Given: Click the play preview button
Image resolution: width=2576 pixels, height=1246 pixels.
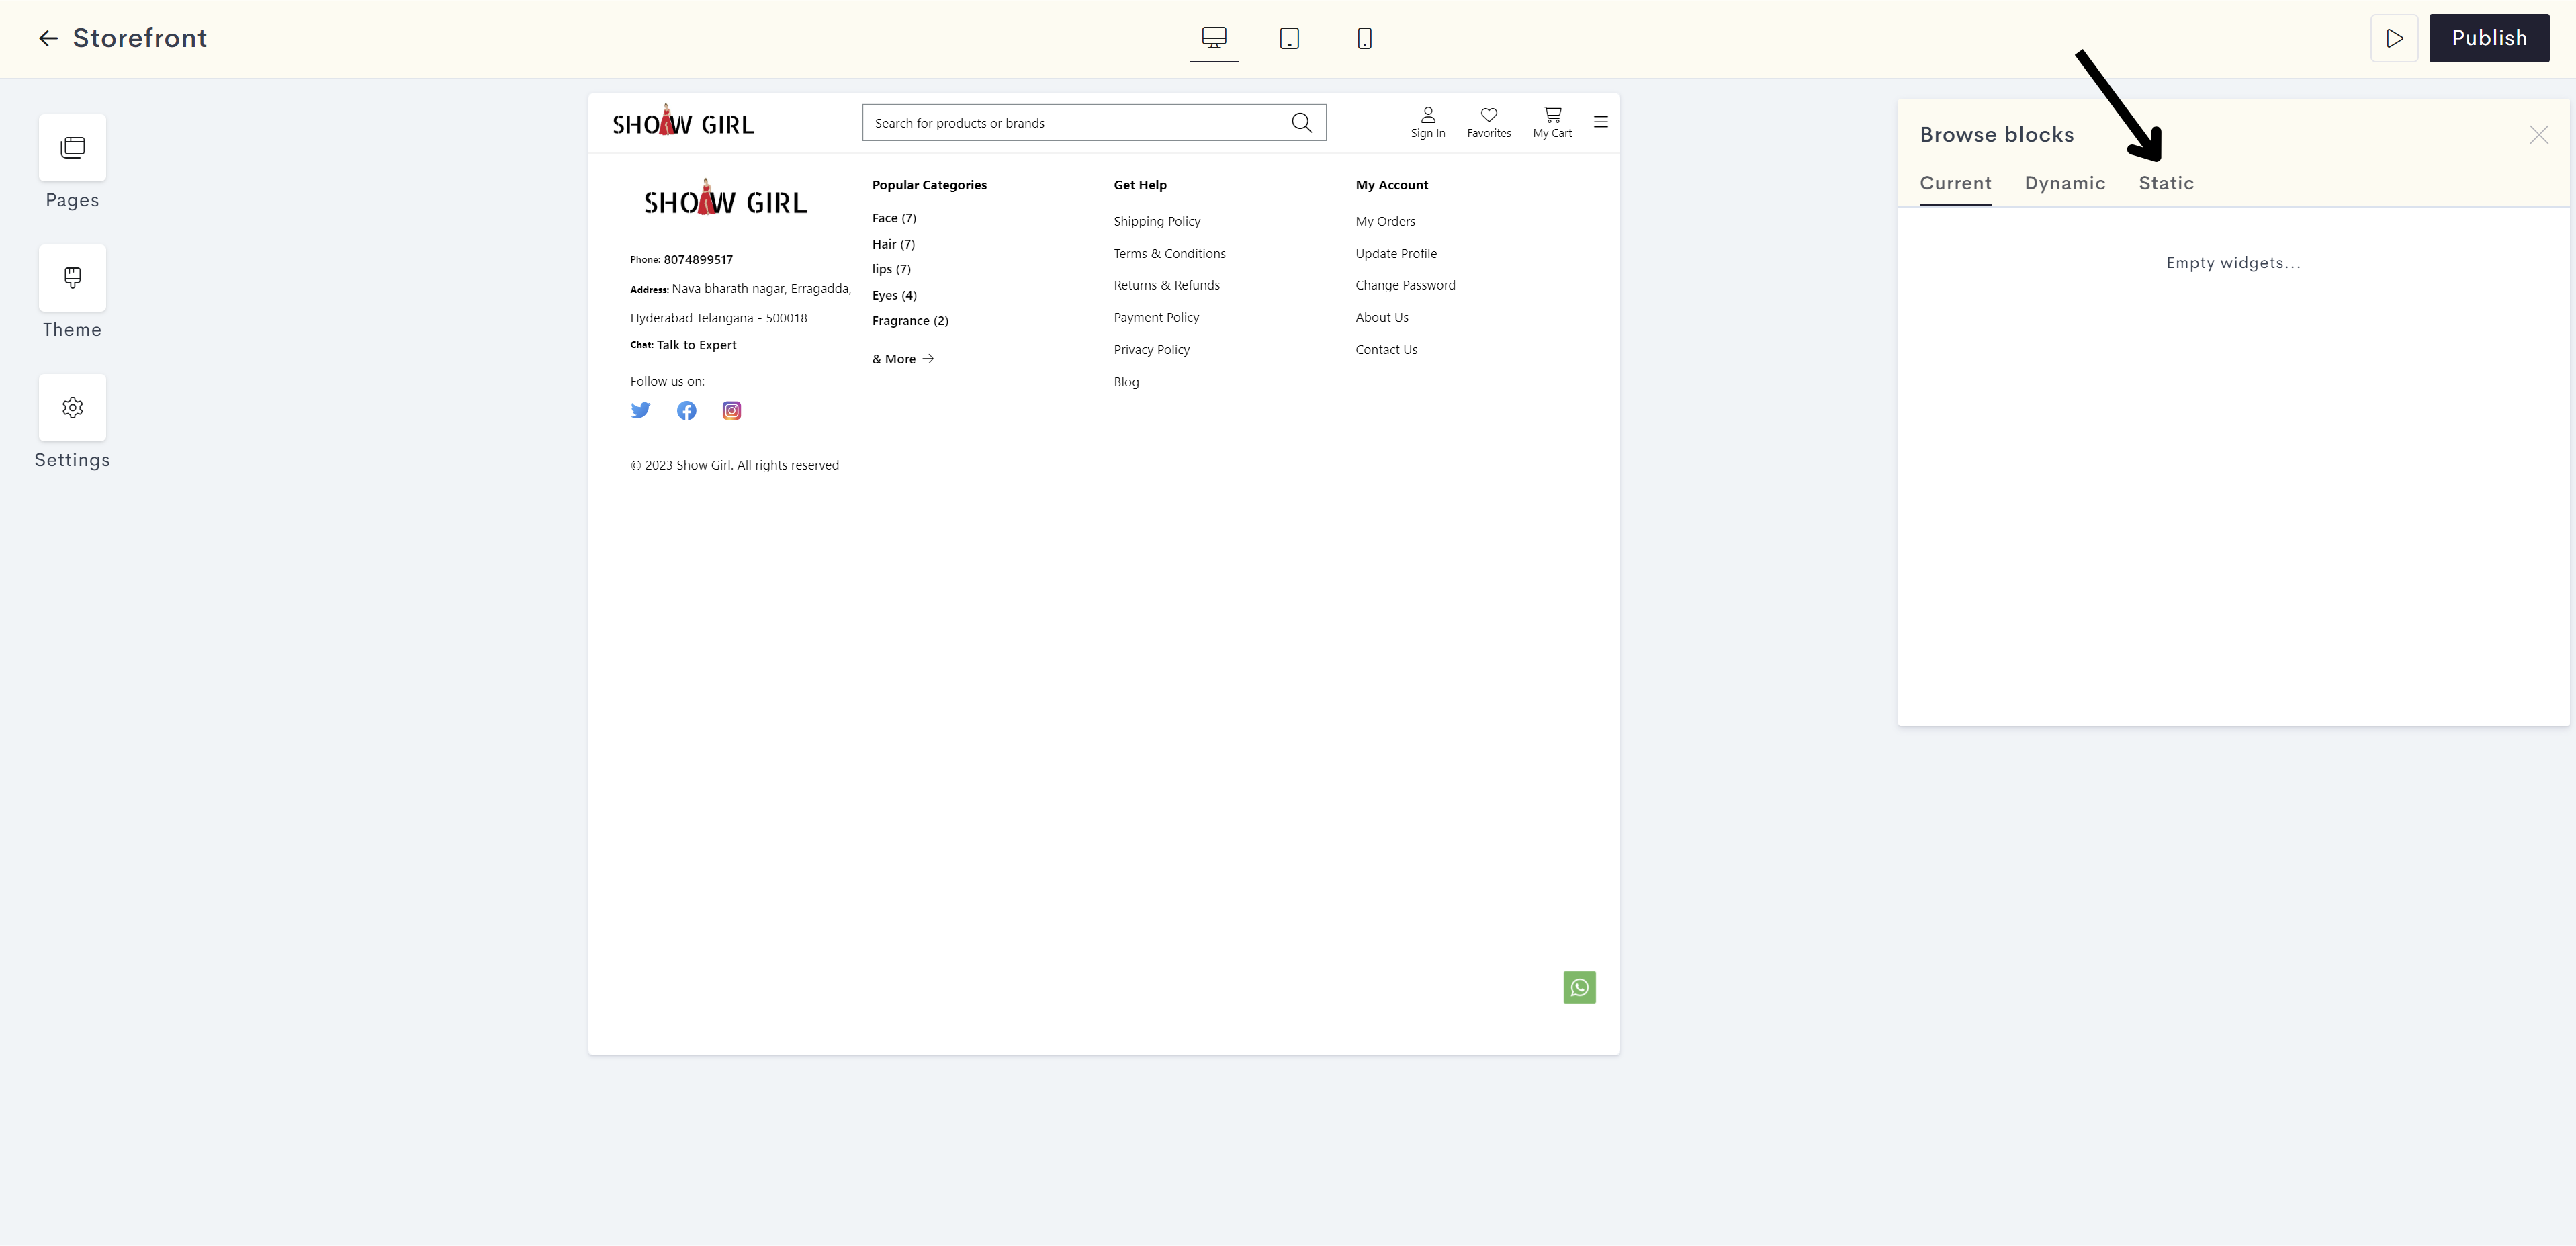Looking at the screenshot, I should tap(2394, 38).
